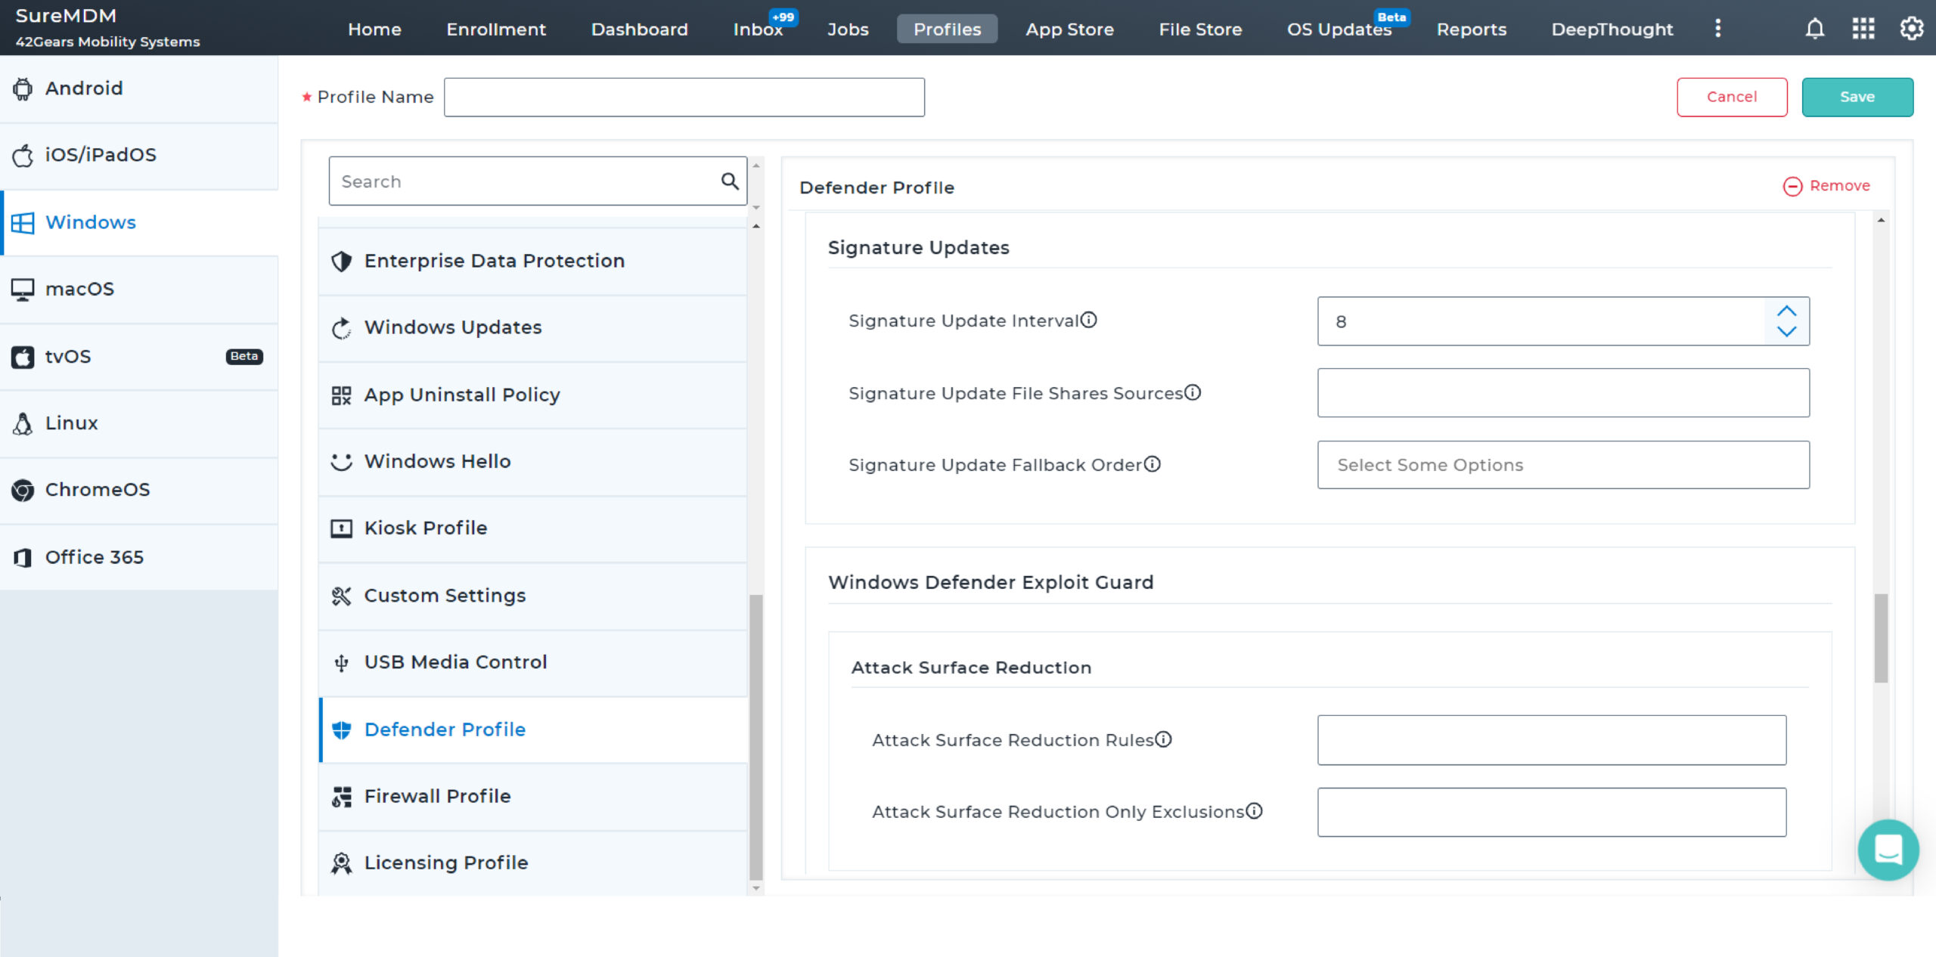Click the ChromeOS icon
This screenshot has width=1936, height=957.
click(23, 491)
